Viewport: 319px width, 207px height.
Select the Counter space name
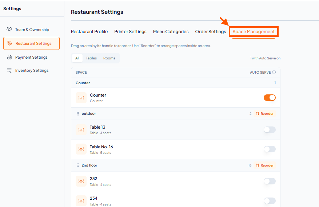[98, 95]
